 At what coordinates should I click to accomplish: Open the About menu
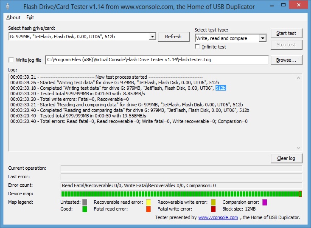tap(14, 17)
